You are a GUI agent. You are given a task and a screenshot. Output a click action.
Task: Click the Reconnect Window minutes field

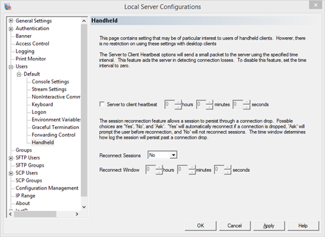click(182, 170)
